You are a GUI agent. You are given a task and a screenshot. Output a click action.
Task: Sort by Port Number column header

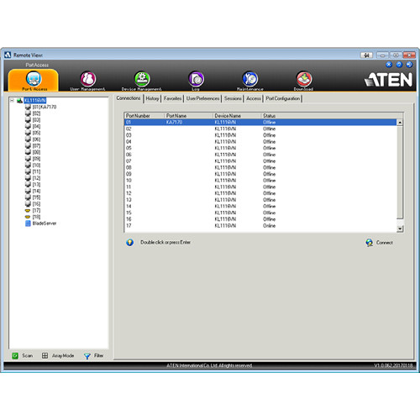[144, 116]
